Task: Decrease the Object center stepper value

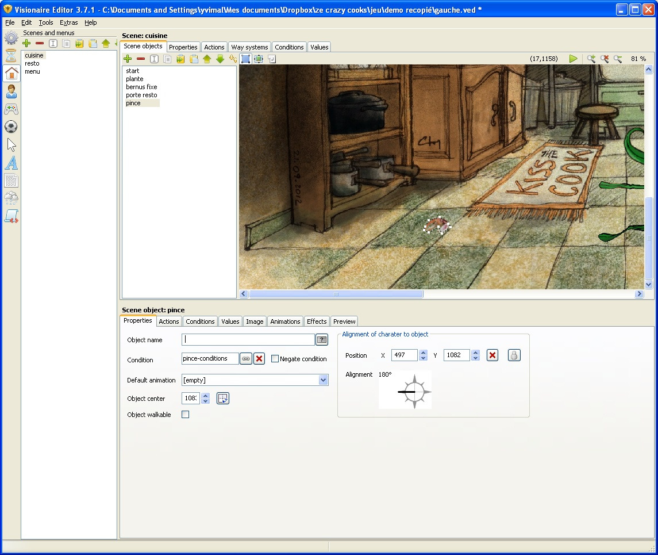Action: (x=206, y=401)
